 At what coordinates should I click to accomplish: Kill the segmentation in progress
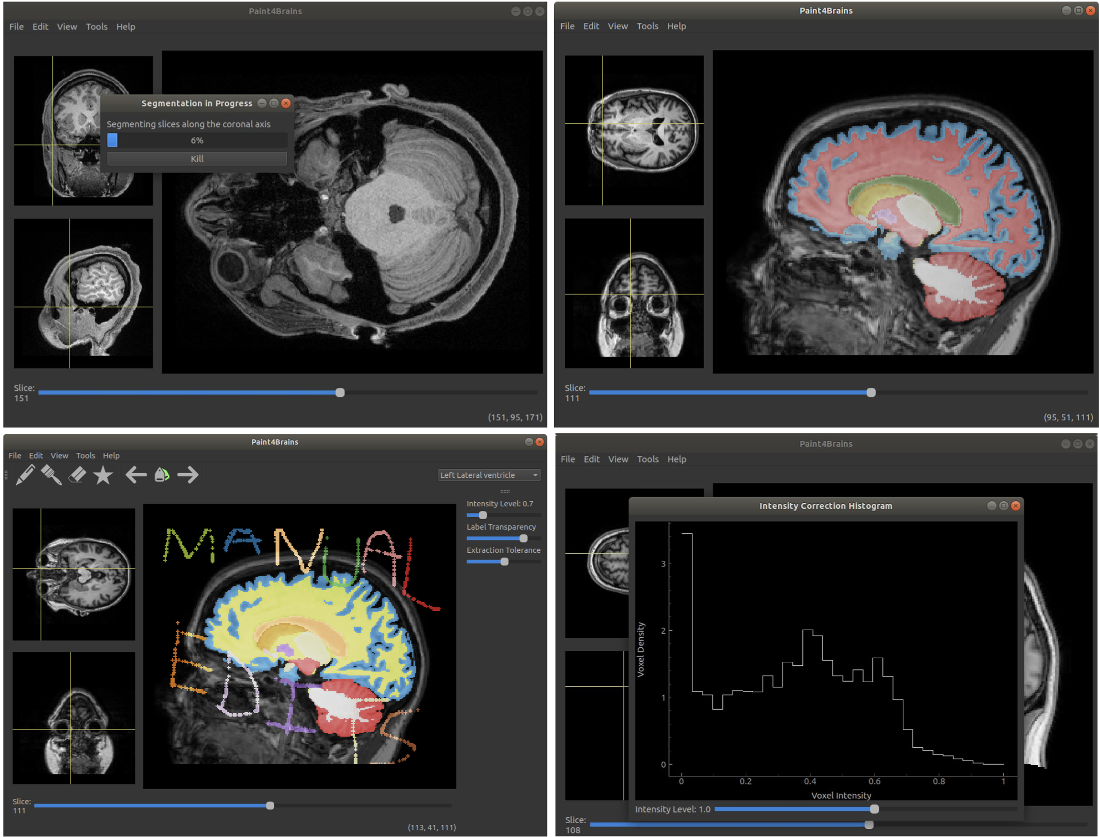pos(197,158)
